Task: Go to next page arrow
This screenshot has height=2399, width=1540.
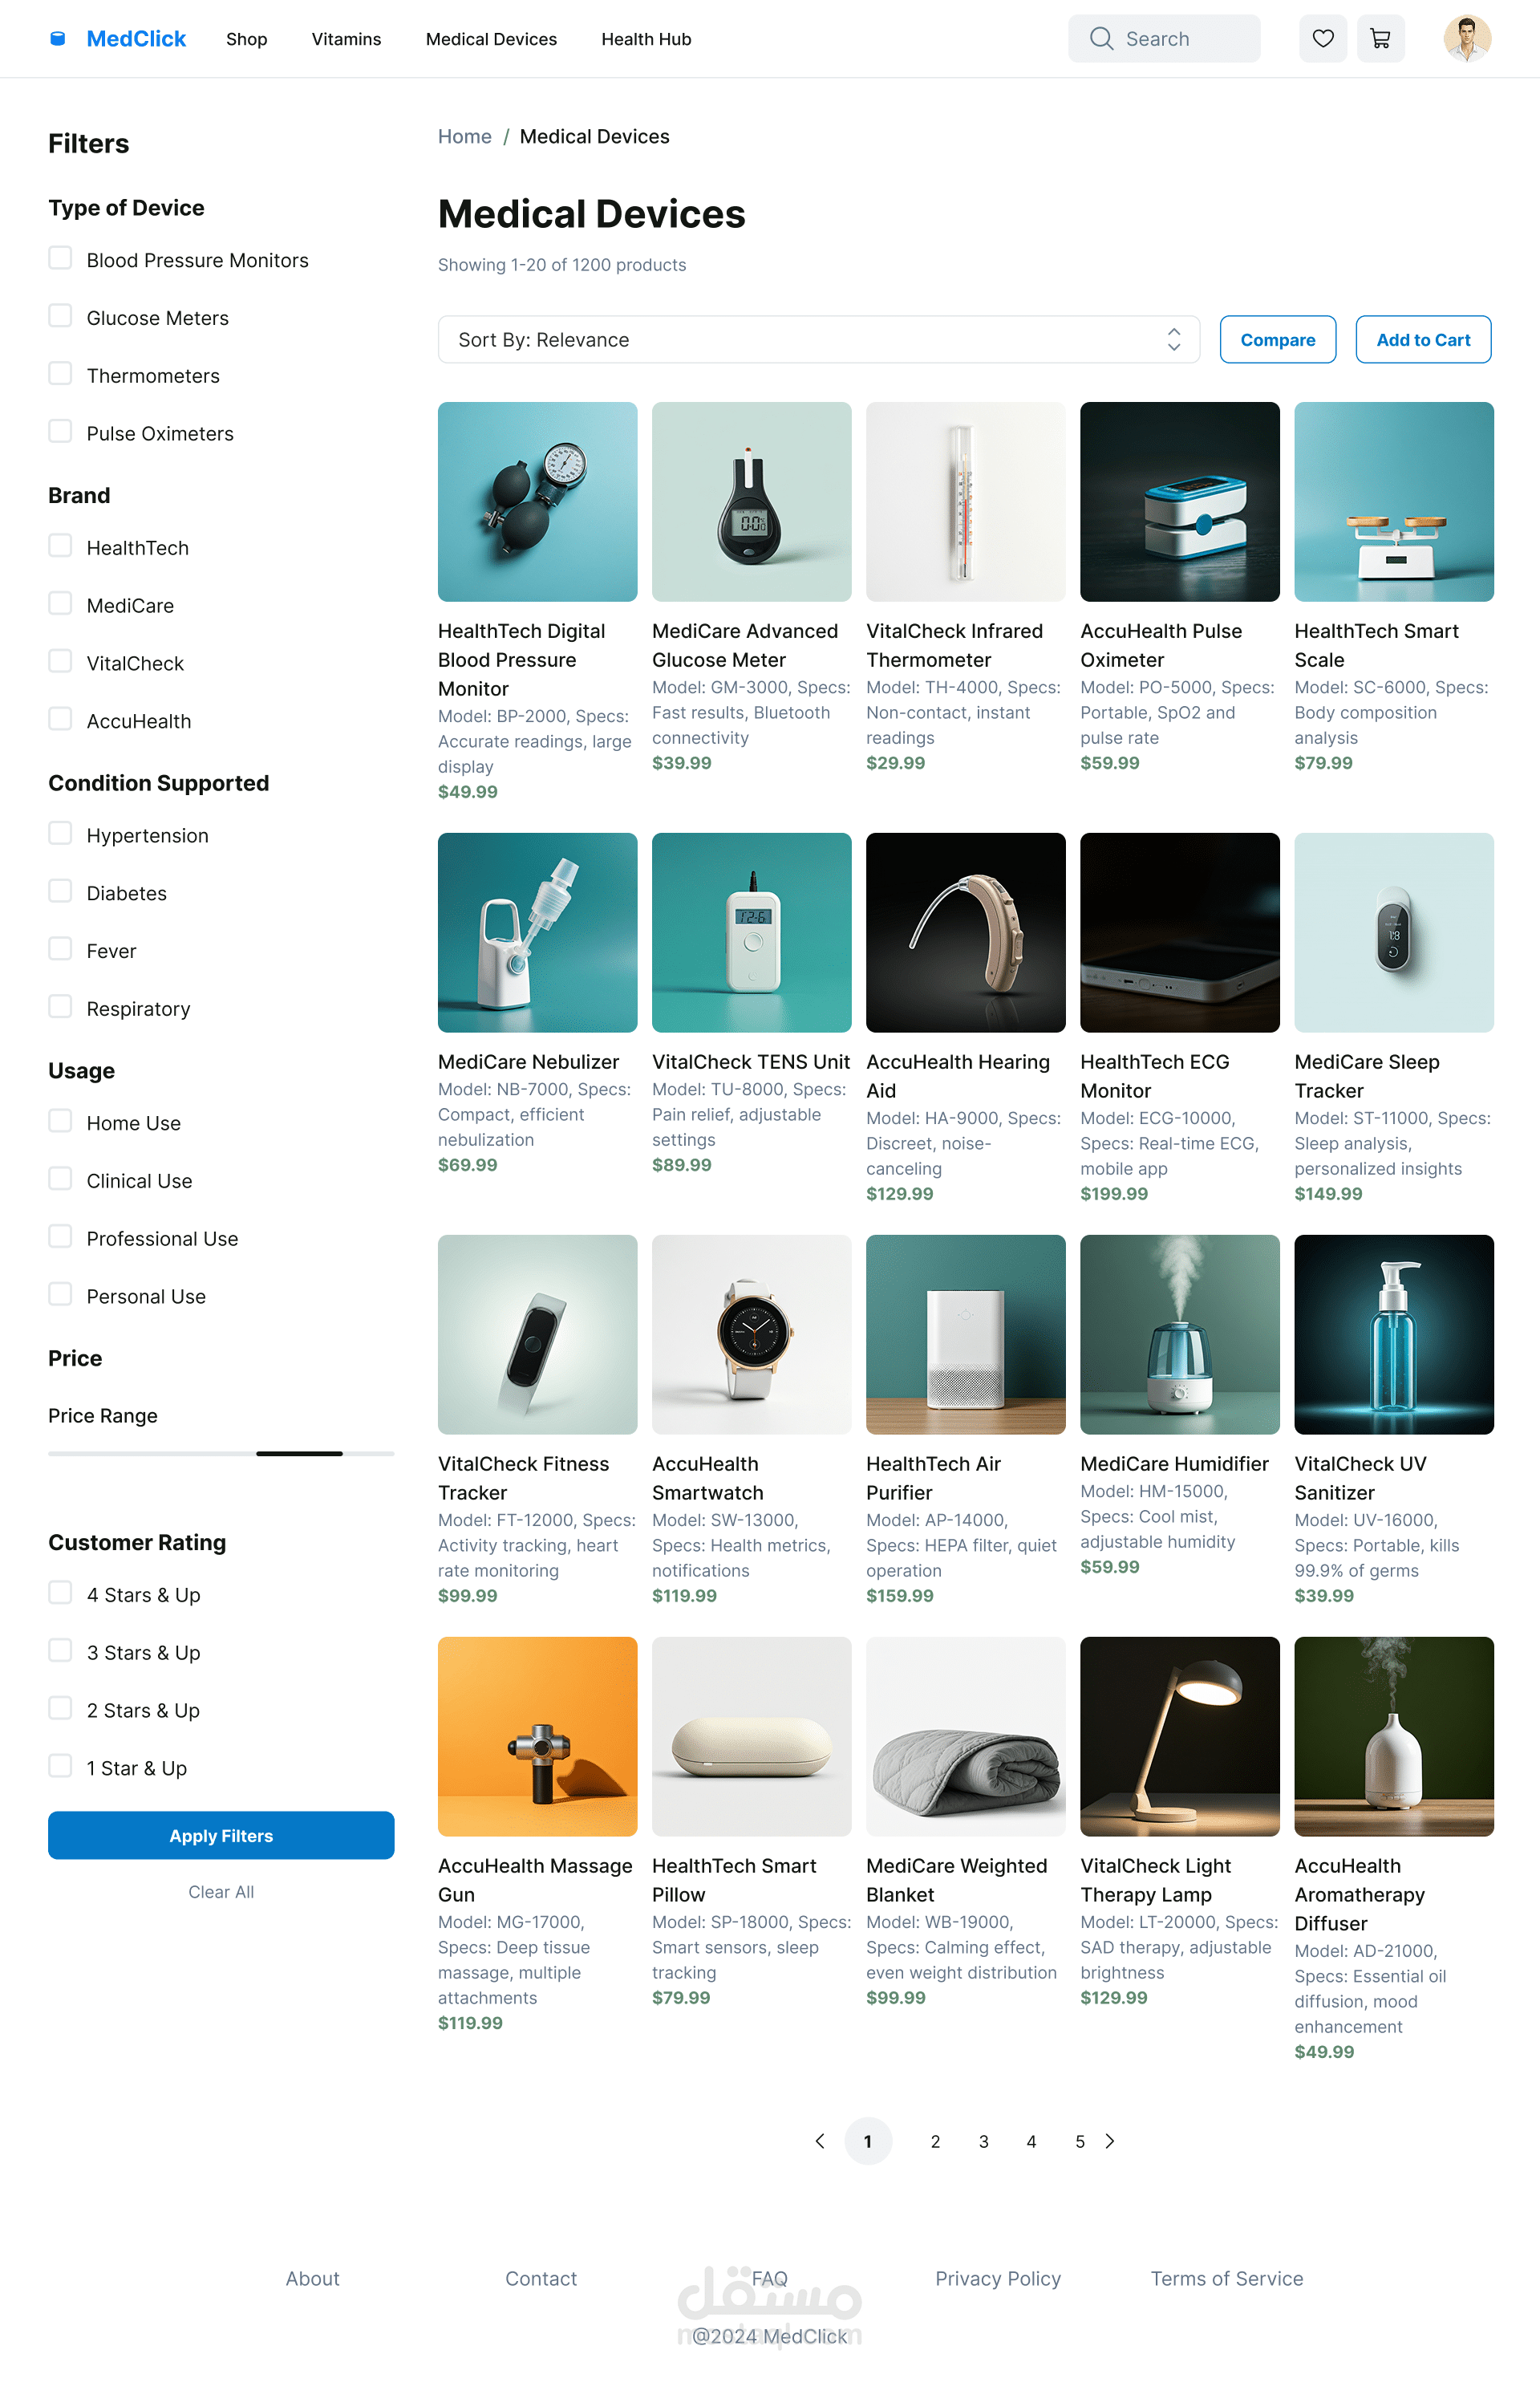Action: click(1110, 2141)
